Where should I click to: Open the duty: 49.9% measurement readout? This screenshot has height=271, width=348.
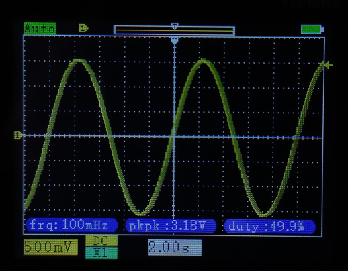pyautogui.click(x=270, y=227)
